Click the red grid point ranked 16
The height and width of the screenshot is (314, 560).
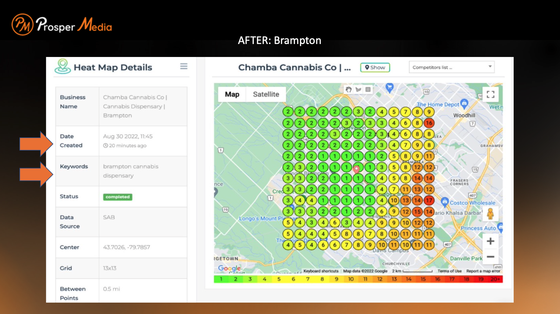(x=429, y=123)
